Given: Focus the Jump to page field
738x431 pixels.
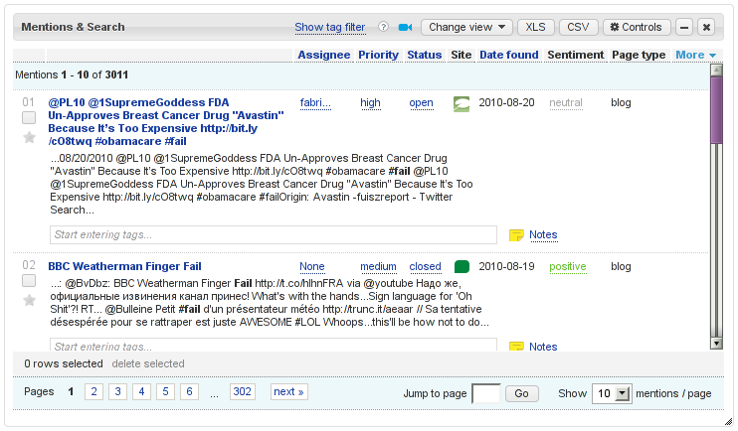Looking at the screenshot, I should (x=486, y=393).
